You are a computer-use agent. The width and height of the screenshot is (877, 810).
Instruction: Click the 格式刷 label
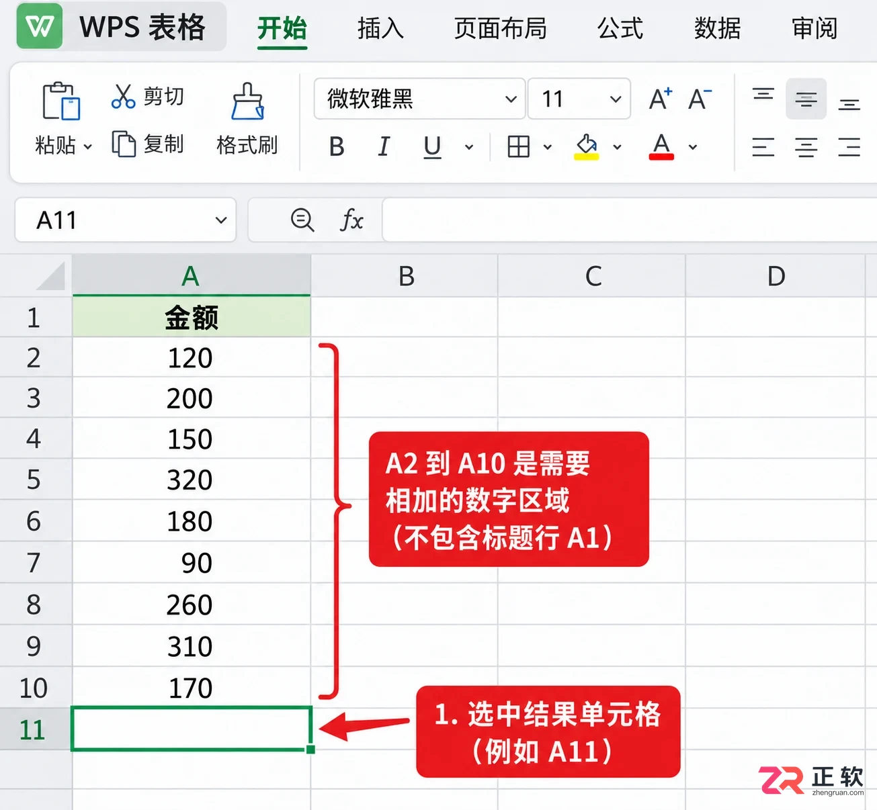point(247,145)
